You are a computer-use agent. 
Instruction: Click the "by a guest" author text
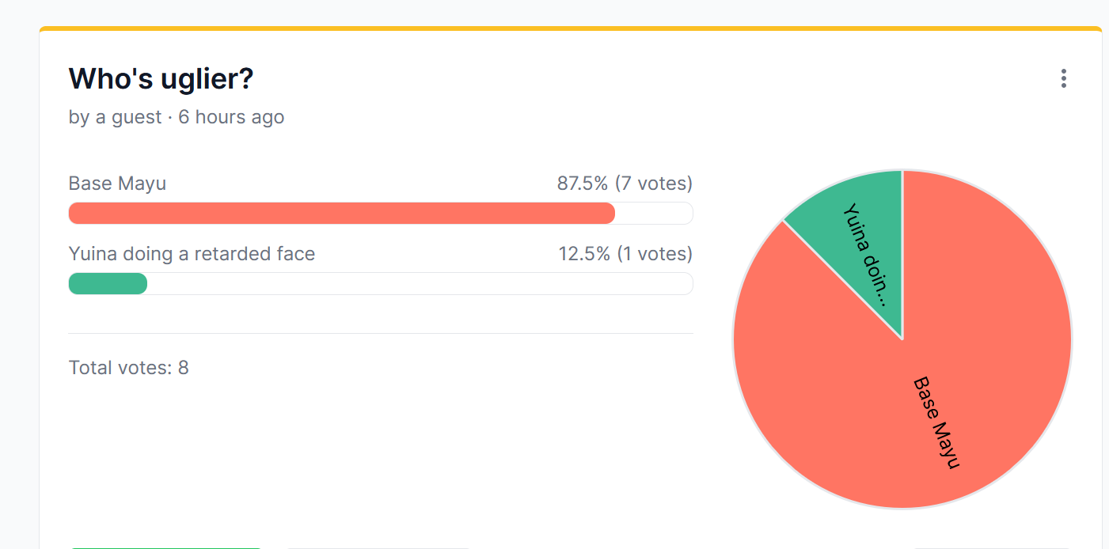(116, 118)
